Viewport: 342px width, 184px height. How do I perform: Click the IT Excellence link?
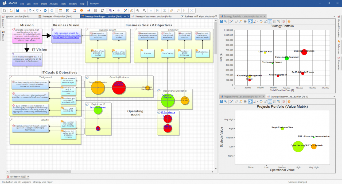pos(168,112)
